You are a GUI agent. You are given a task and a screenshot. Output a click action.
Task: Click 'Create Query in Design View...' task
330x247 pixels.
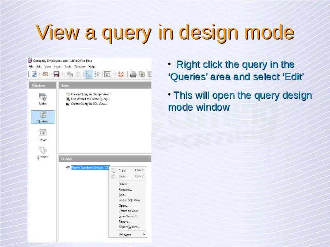[x=91, y=94]
